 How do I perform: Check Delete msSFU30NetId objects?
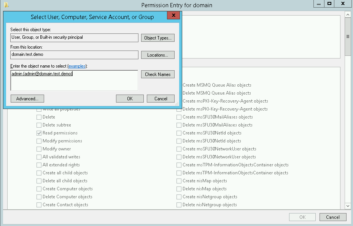point(179,141)
